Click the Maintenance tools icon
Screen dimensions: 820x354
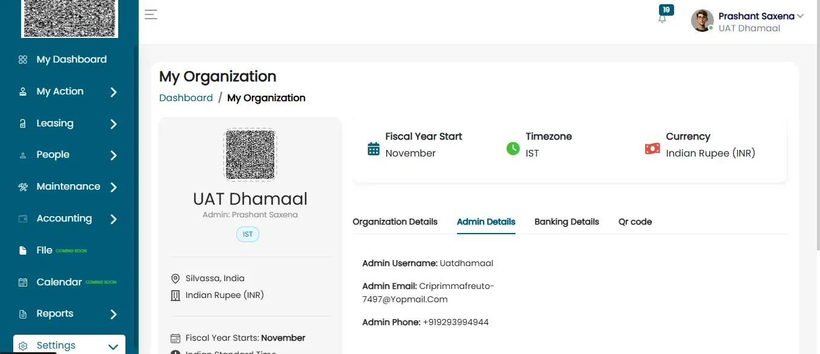[x=23, y=187]
